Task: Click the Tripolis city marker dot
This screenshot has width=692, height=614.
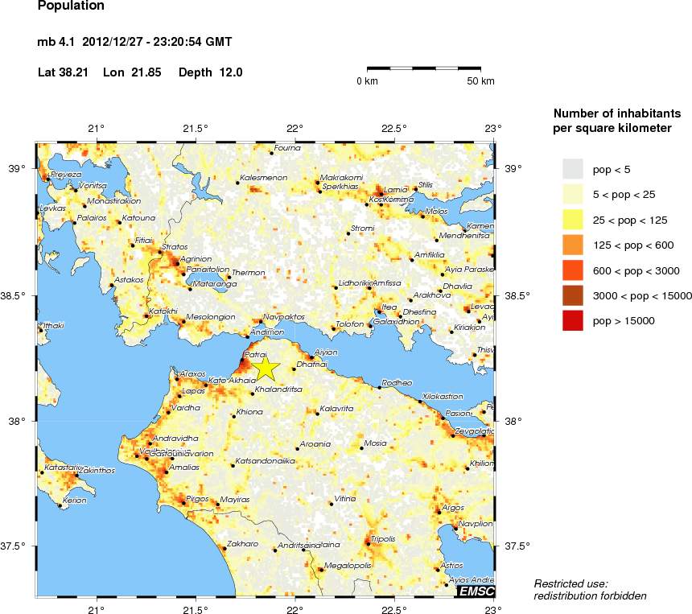Action: 368,544
